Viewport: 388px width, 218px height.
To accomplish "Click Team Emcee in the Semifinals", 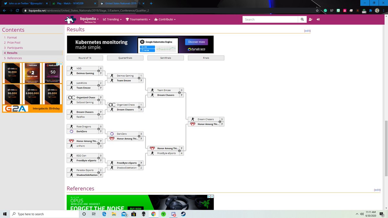I will 164,90.
